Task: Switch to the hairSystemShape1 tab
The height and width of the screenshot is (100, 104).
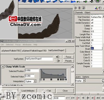Action: point(56,50)
